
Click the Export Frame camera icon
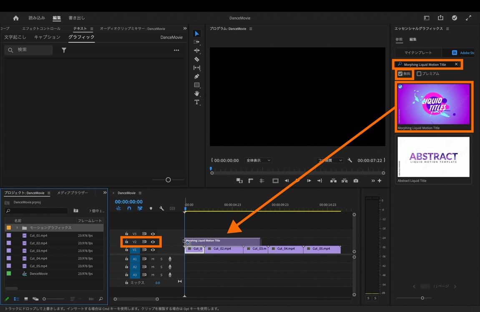coord(356,181)
